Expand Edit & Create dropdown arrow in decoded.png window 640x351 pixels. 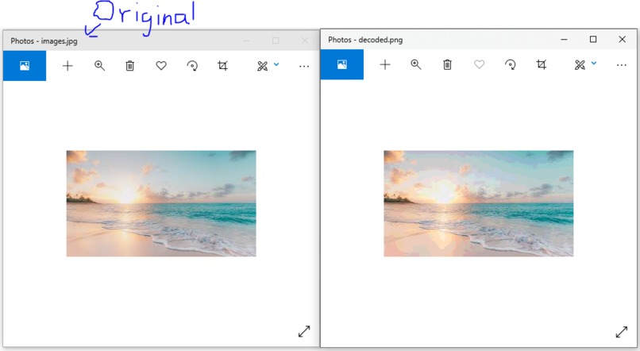594,64
